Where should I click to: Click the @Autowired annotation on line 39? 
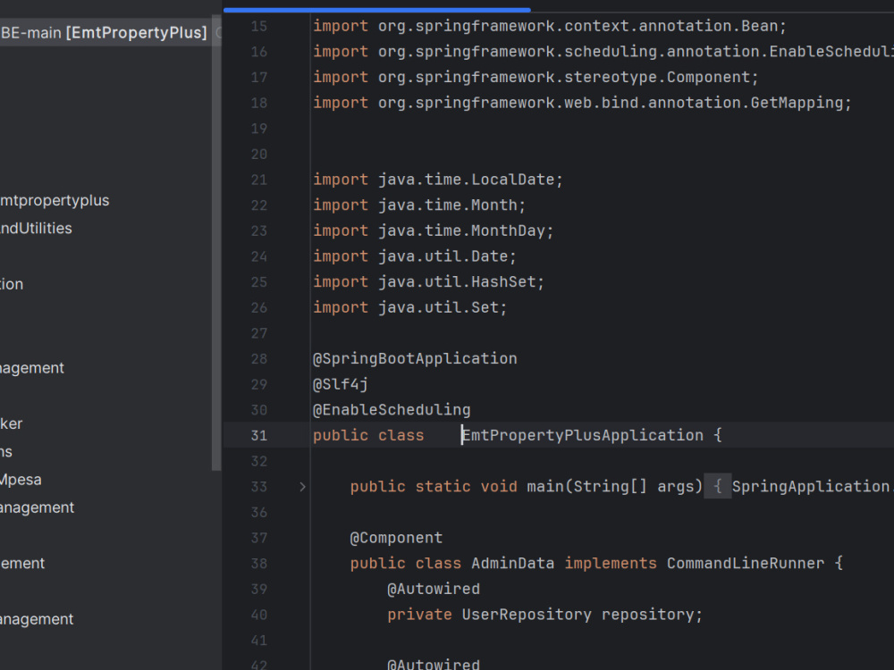coord(434,589)
